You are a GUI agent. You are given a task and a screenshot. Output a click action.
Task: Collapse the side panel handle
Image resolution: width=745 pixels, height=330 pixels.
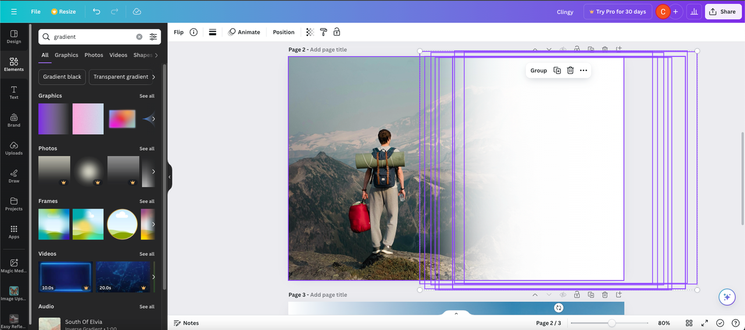point(169,177)
